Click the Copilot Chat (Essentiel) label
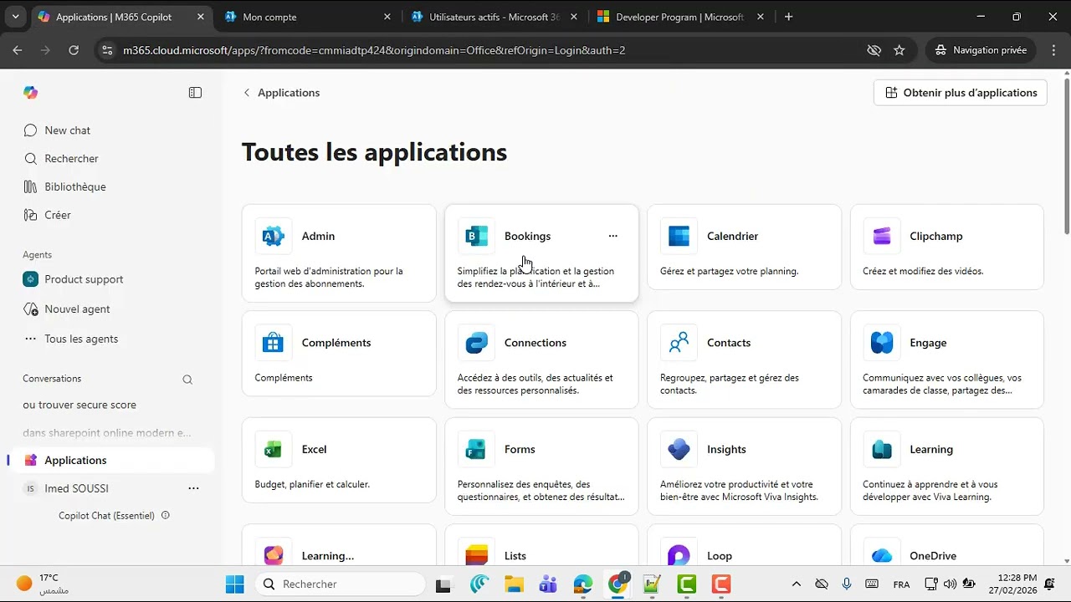The width and height of the screenshot is (1071, 602). [106, 516]
